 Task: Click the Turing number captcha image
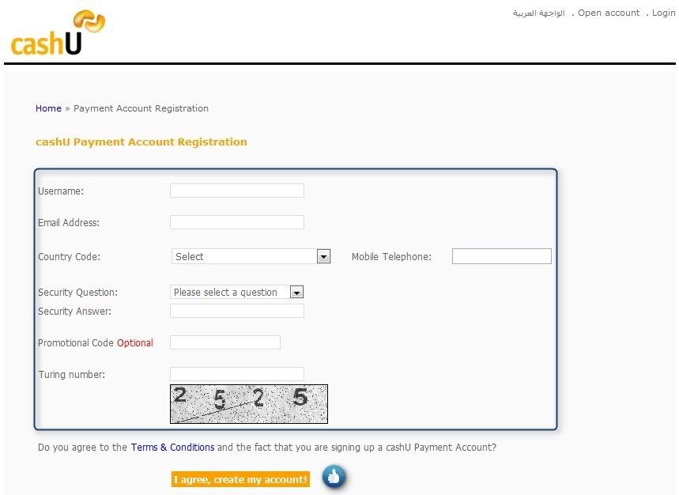(x=249, y=404)
